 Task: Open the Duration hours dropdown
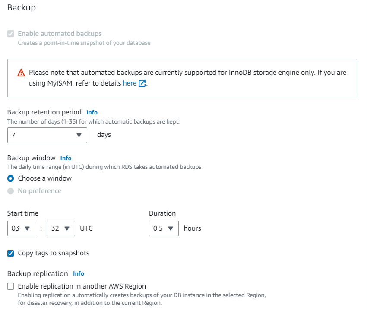pos(164,228)
